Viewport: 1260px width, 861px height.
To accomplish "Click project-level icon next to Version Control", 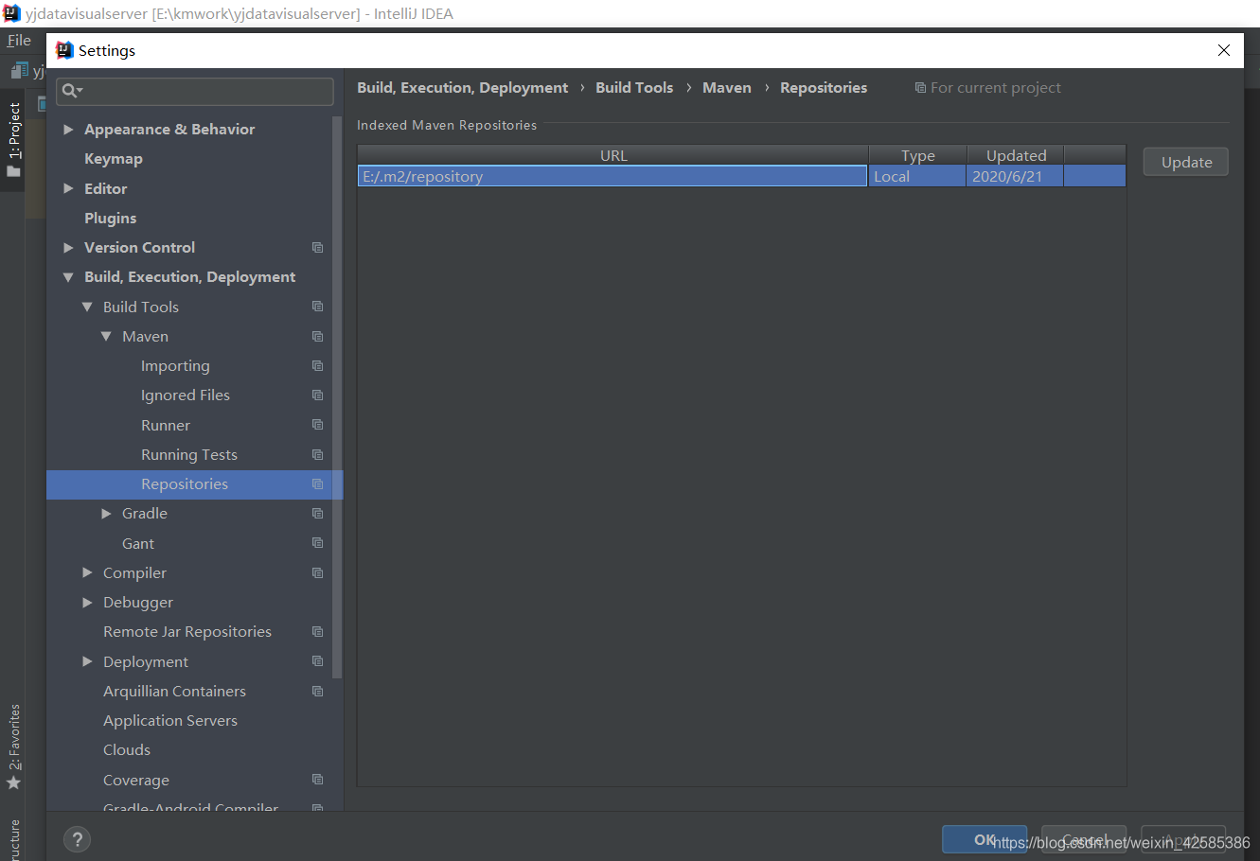I will pos(318,248).
